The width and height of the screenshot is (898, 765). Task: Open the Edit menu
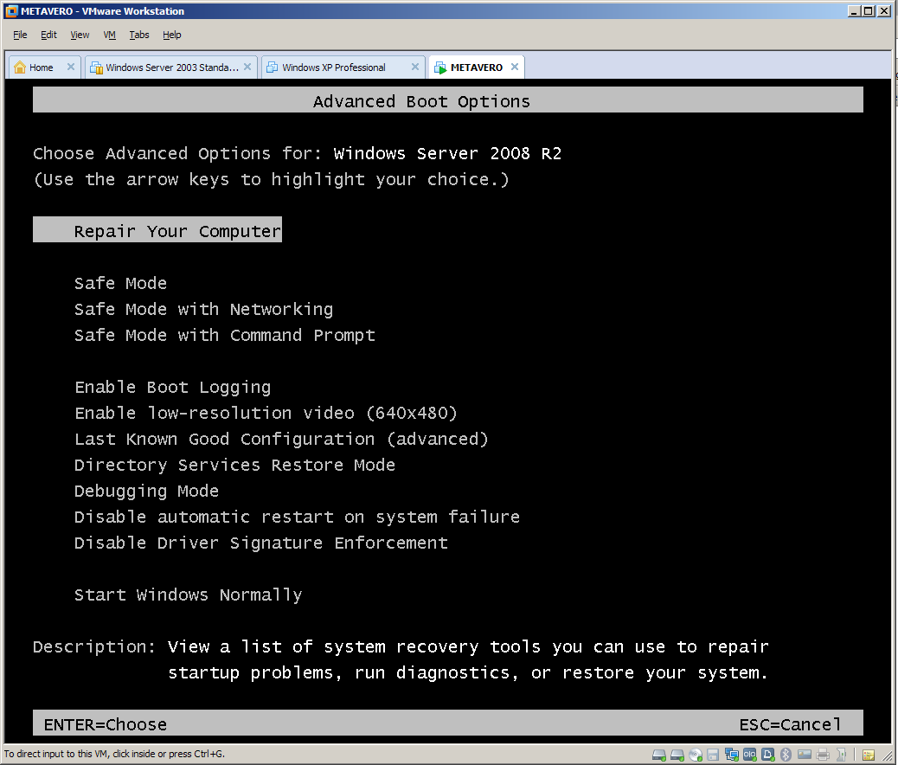[48, 35]
